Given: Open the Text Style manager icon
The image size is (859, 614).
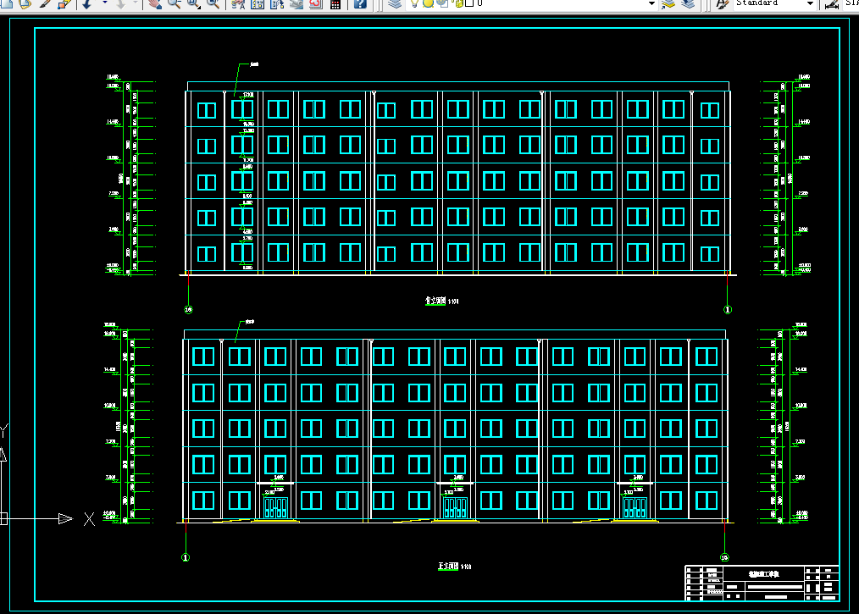Looking at the screenshot, I should click(x=723, y=4).
